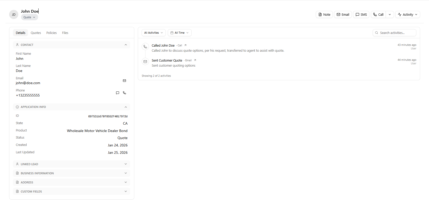
Task: Switch to the Quotes tab
Action: [36, 33]
